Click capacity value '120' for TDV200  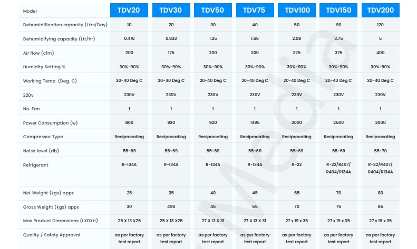tap(380, 25)
